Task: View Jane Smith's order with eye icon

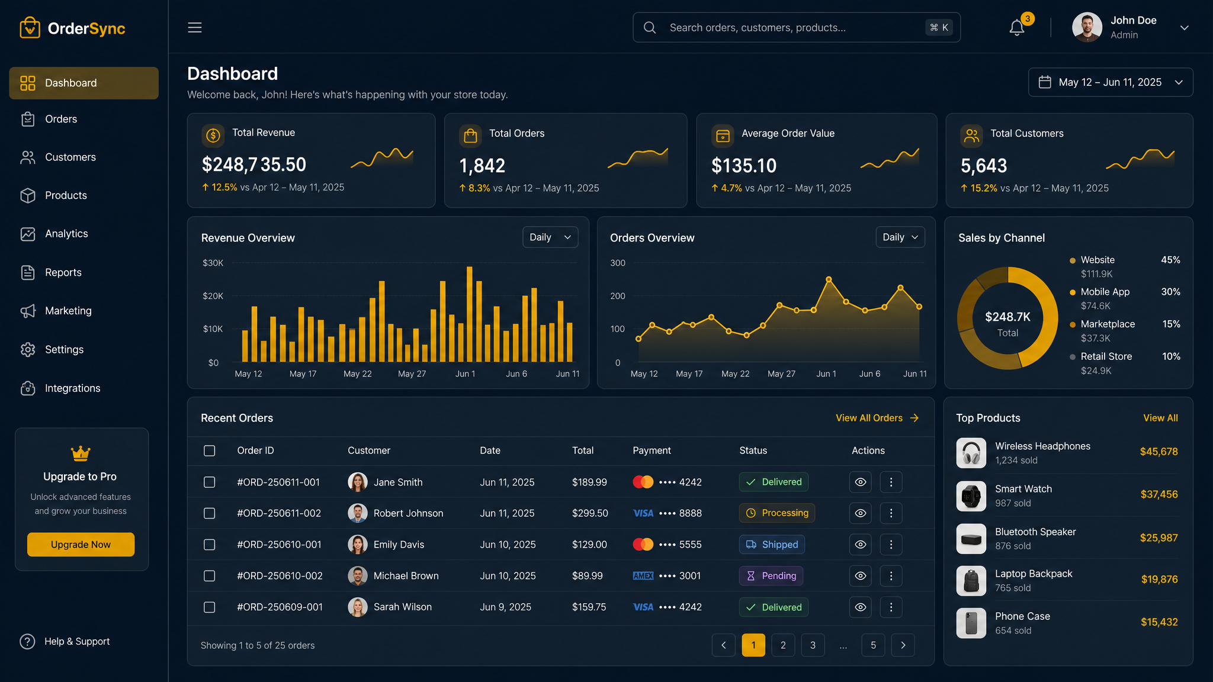Action: (x=861, y=482)
